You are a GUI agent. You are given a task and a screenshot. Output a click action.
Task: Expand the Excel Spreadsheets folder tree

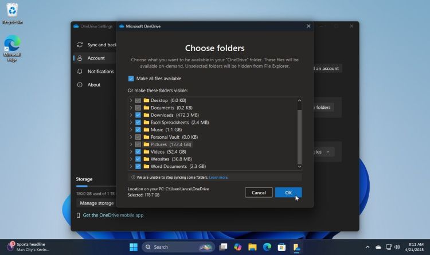pos(131,123)
